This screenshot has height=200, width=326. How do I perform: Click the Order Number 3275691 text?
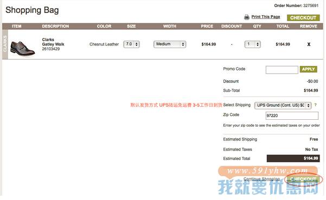[x=296, y=5]
